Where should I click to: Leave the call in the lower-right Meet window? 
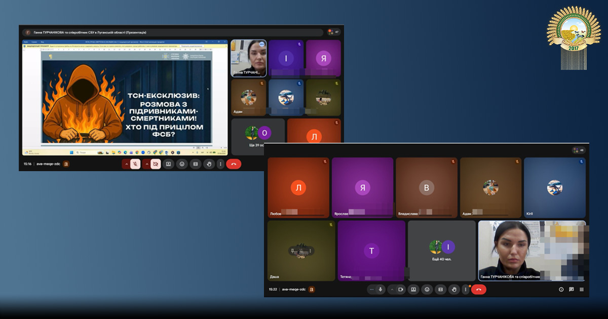[479, 289]
